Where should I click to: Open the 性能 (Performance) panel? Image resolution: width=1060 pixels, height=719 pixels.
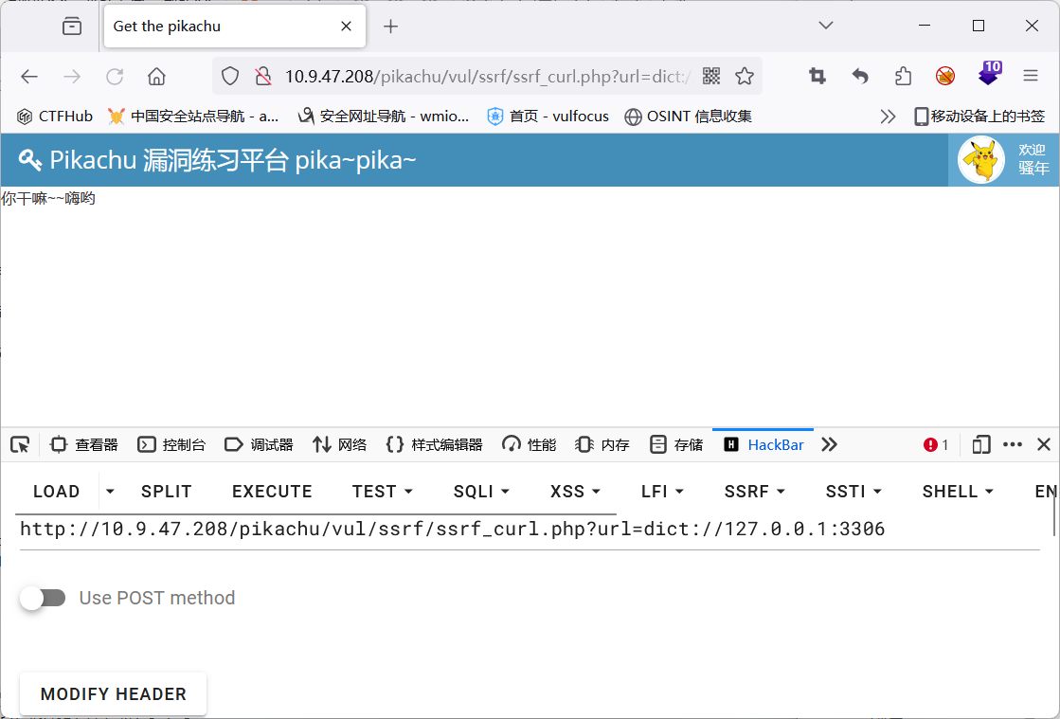(x=529, y=443)
